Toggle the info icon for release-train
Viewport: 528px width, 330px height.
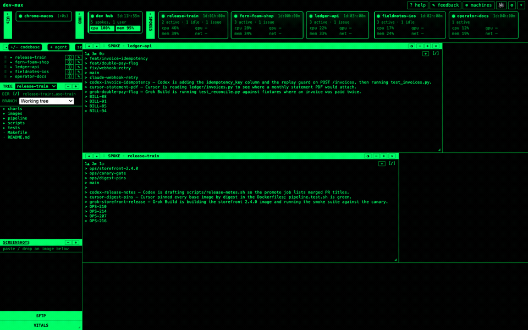click(69, 58)
